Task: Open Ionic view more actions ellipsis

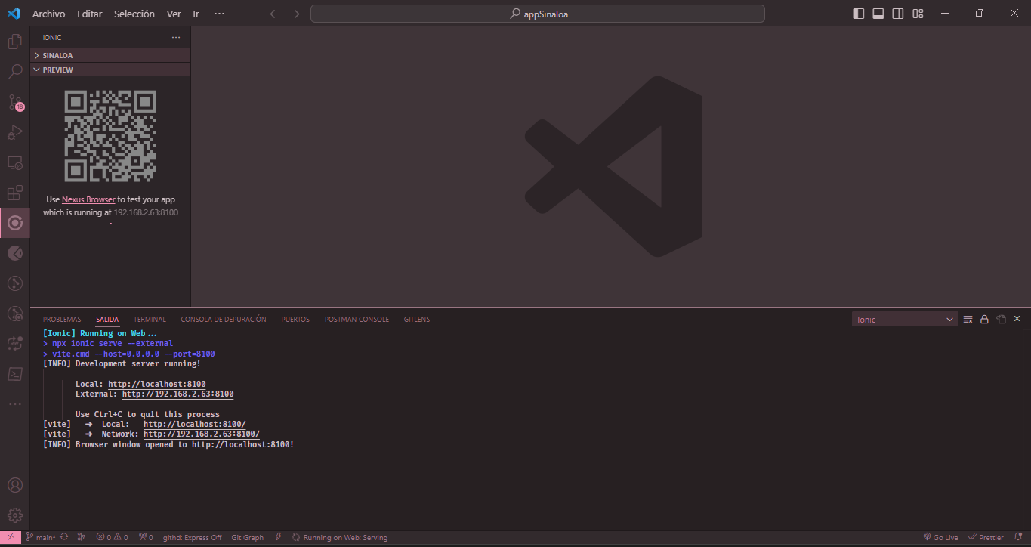Action: tap(176, 37)
